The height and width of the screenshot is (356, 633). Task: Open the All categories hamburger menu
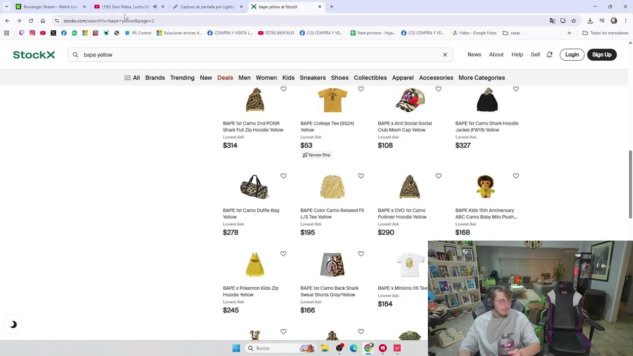[x=132, y=78]
